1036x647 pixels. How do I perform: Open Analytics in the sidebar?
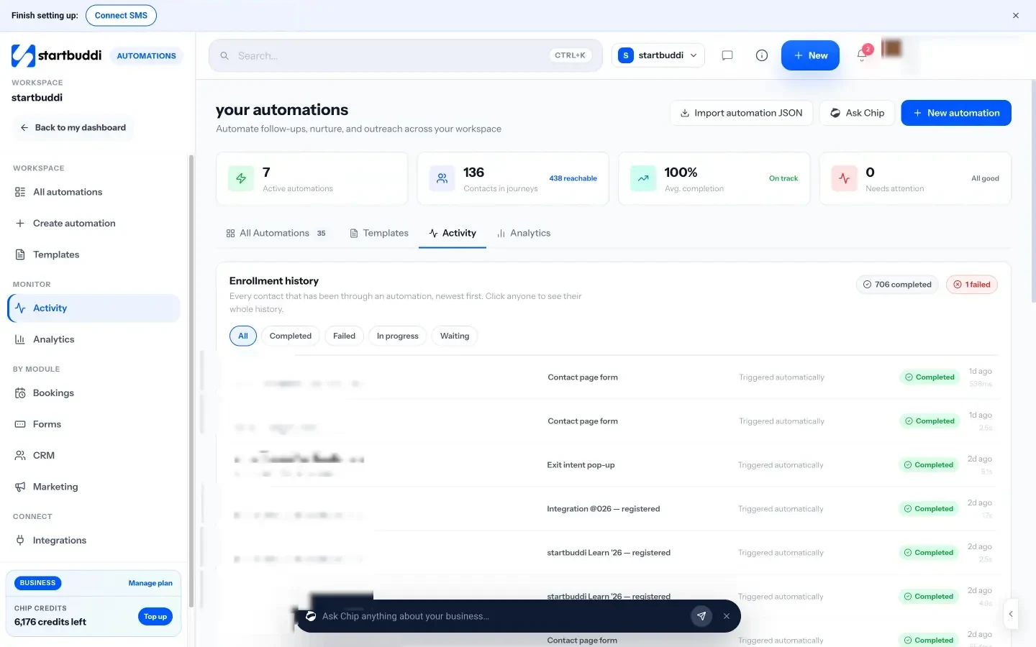94,339
